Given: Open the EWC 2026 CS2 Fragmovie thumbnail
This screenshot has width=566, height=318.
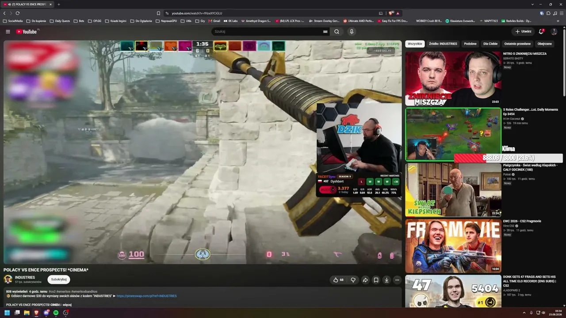Looking at the screenshot, I should click(453, 246).
